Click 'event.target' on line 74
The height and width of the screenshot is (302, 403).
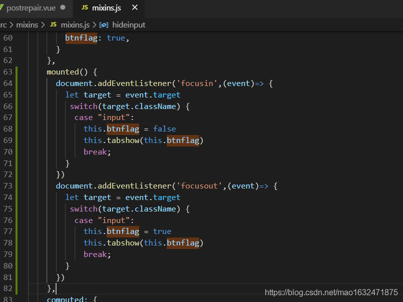tap(153, 197)
